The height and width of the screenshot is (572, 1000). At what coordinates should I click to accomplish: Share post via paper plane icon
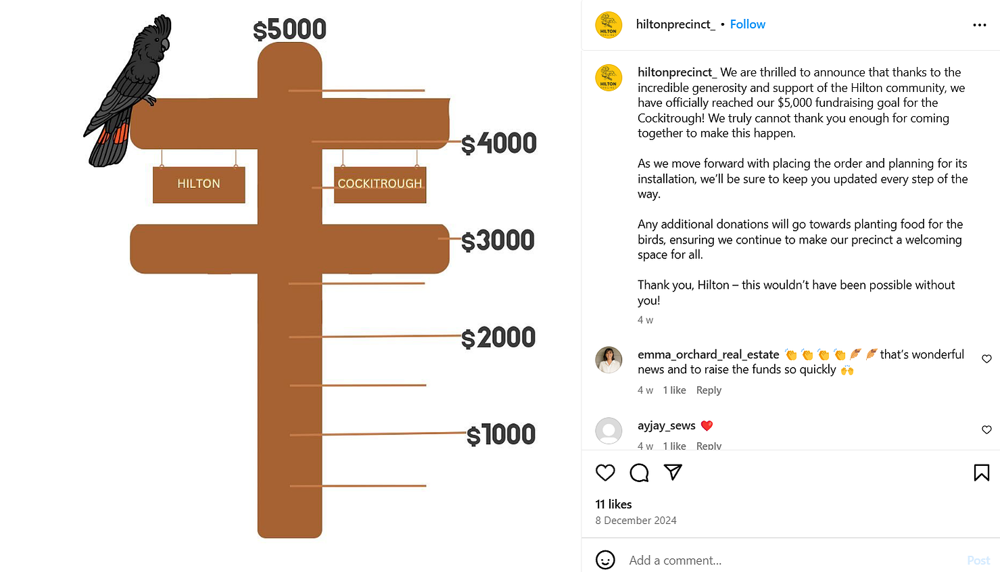tap(673, 472)
